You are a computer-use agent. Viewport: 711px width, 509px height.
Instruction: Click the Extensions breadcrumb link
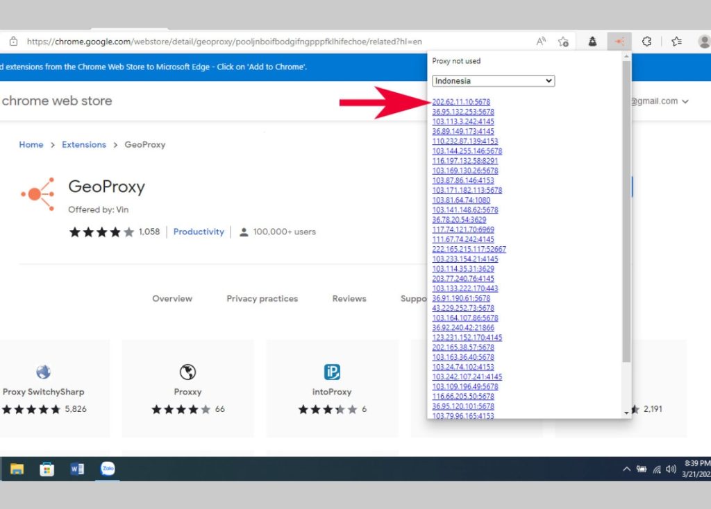point(84,144)
